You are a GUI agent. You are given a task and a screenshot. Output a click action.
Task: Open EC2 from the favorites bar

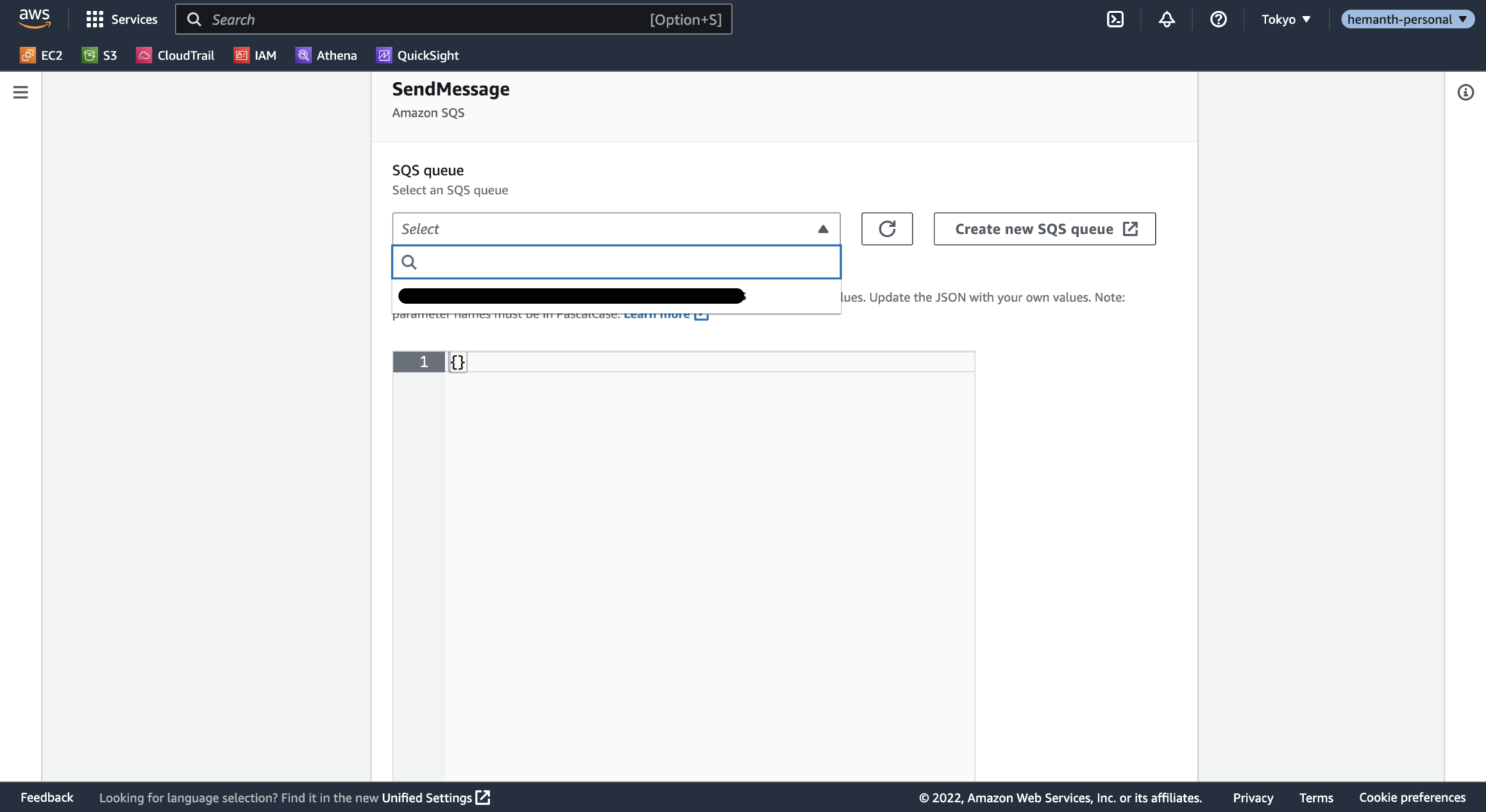click(x=41, y=55)
